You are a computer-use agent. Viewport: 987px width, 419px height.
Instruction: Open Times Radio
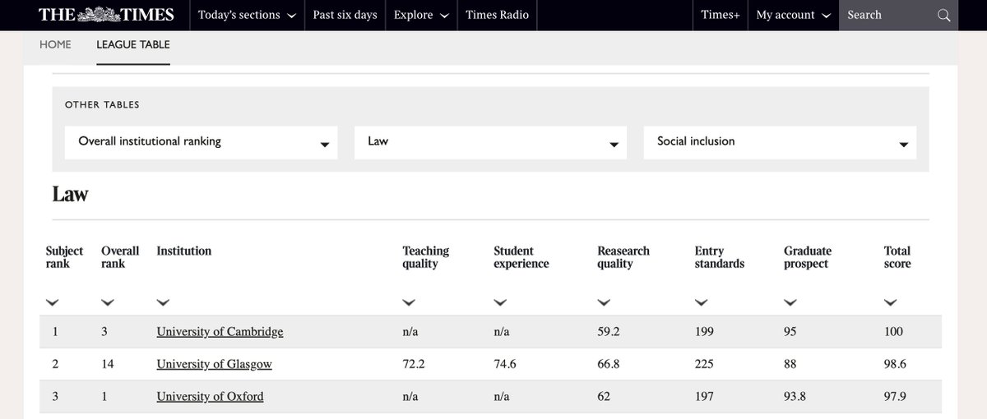498,15
